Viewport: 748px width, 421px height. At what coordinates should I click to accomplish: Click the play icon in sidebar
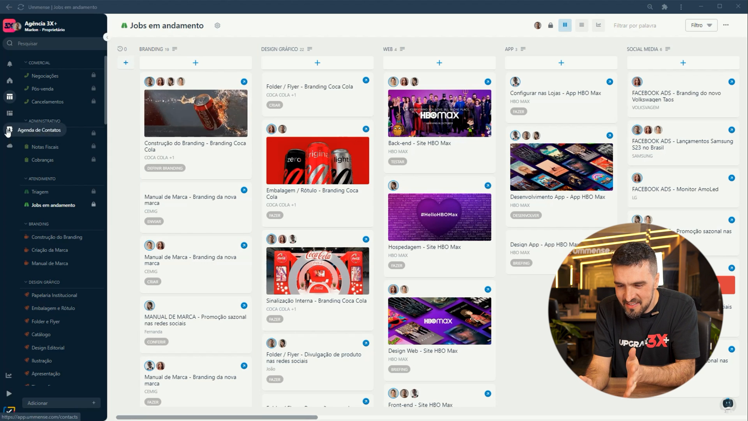pyautogui.click(x=9, y=394)
